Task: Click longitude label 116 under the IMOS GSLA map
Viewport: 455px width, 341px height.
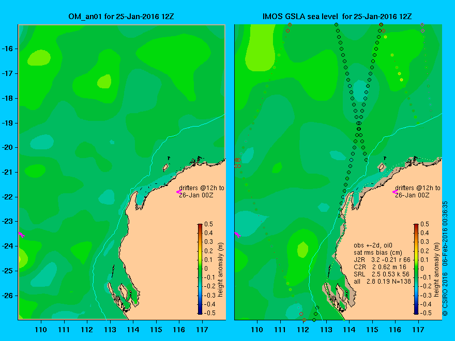Action: coord(395,330)
